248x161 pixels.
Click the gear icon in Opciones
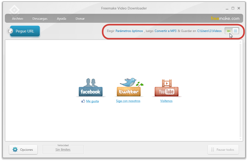pos(15,149)
